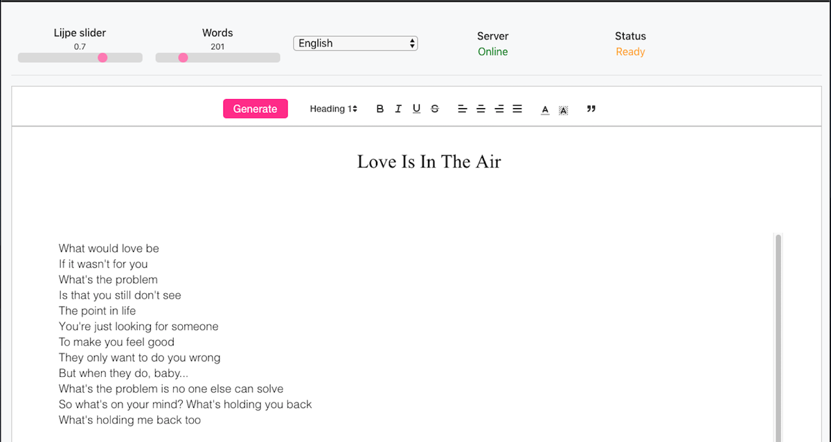Toggle strikethrough formatting
Image resolution: width=831 pixels, height=442 pixels.
434,109
